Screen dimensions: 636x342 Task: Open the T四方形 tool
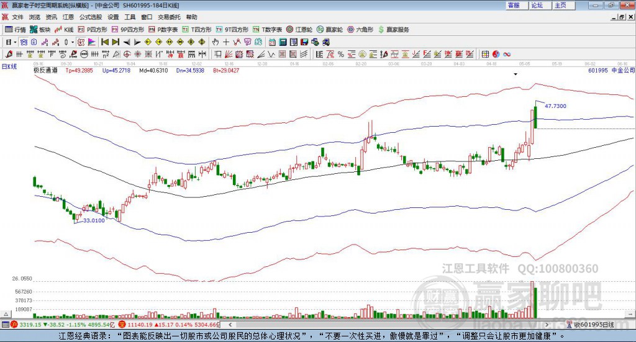(x=197, y=30)
